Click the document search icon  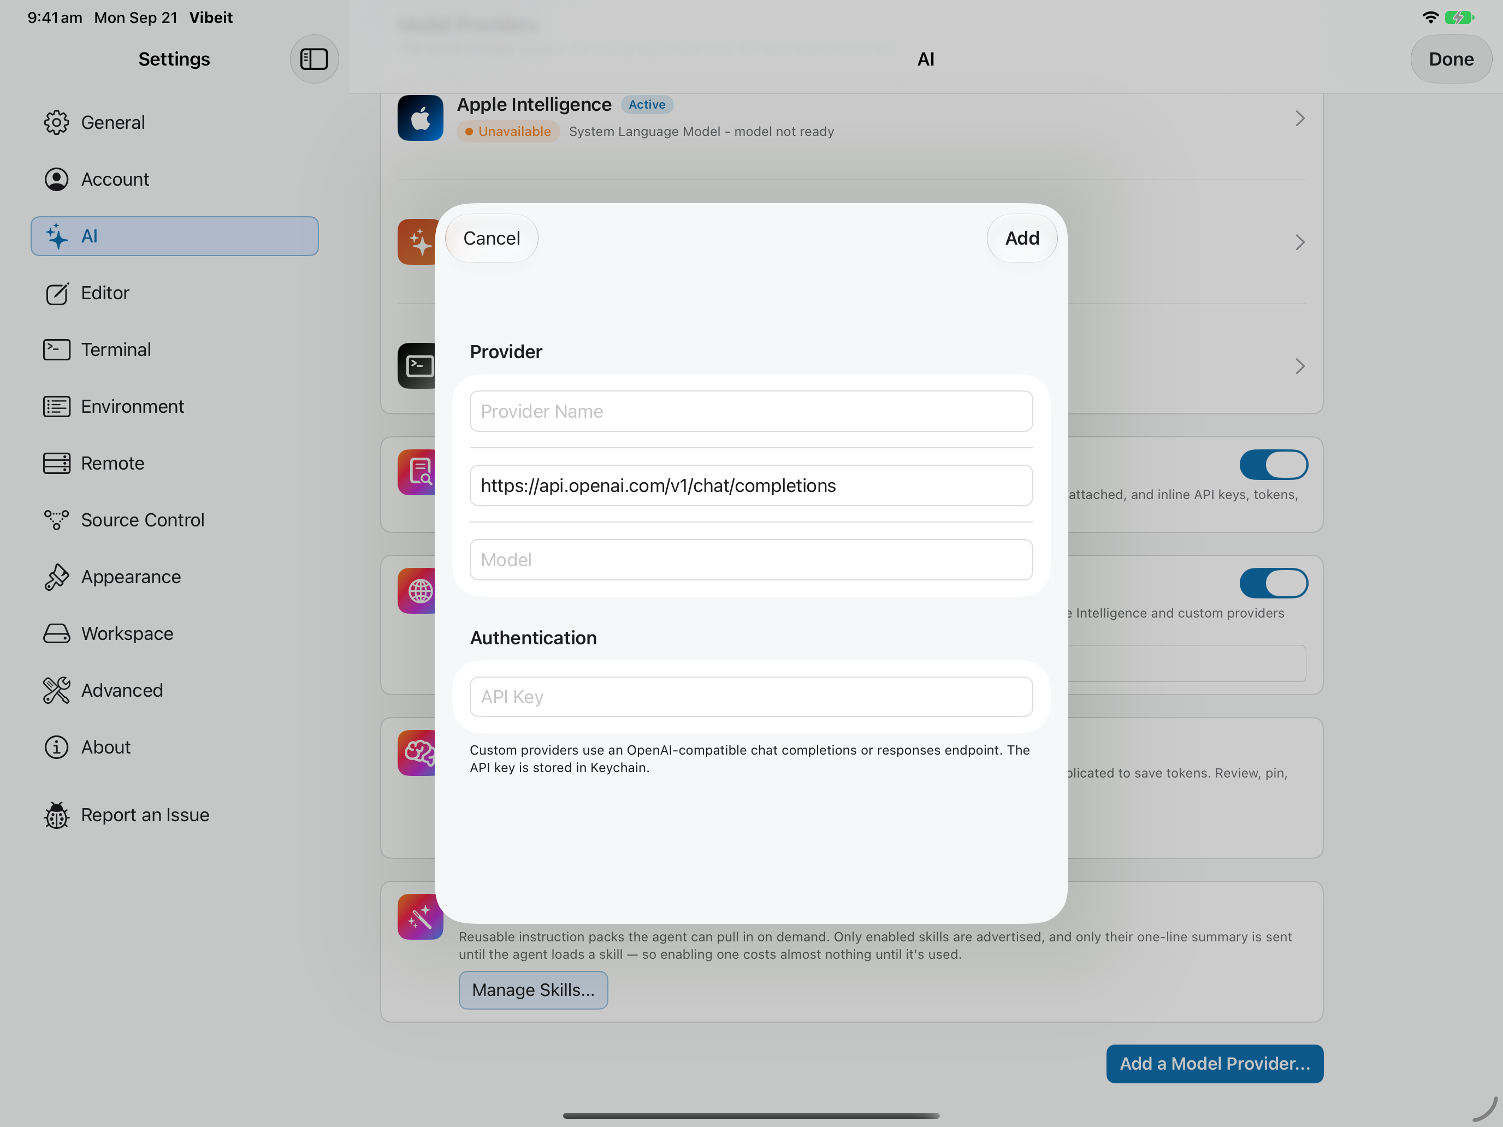pyautogui.click(x=417, y=472)
